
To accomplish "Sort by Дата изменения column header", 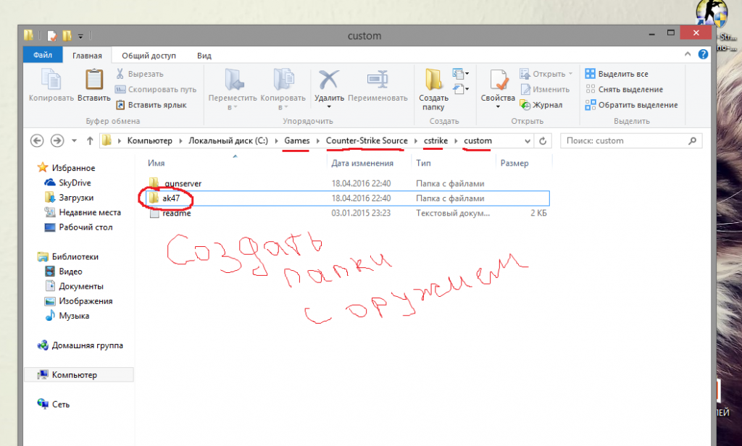I will pos(362,164).
